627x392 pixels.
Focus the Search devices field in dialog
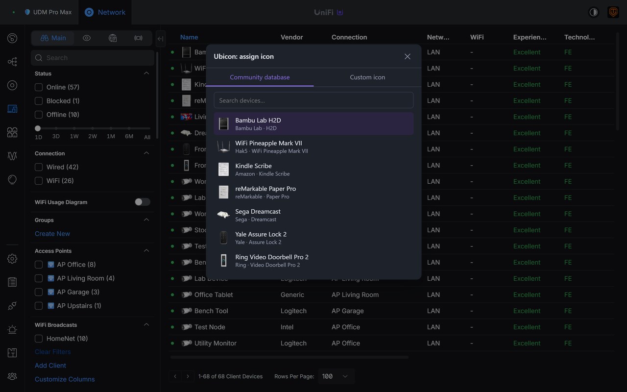click(313, 100)
